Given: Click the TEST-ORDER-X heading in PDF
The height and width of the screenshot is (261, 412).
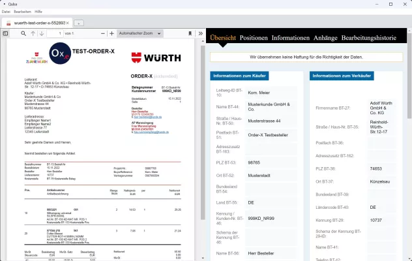Looking at the screenshot, I should click(x=93, y=52).
